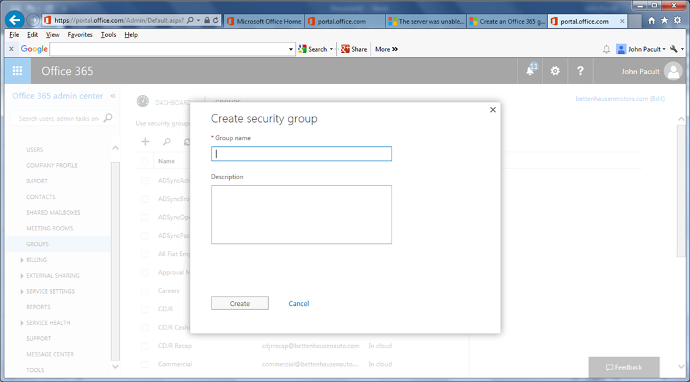Expand Service Settings navigation section
This screenshot has height=382, width=690.
pos(22,291)
